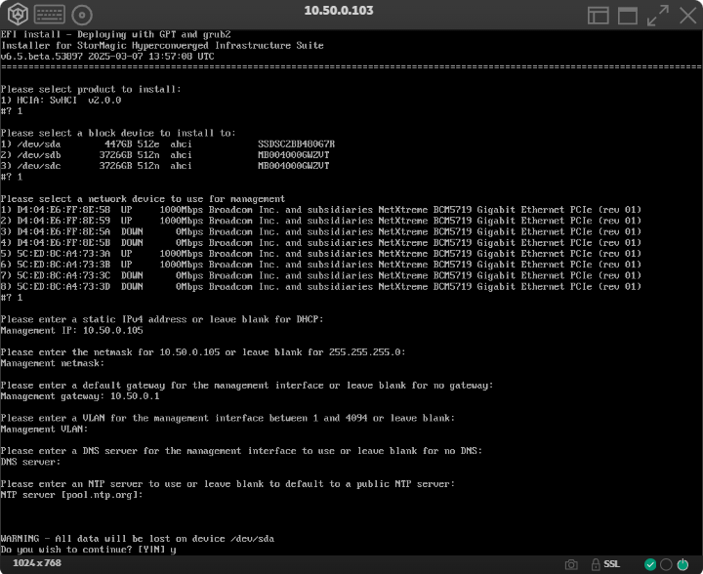Switch to docked console layout icon

point(599,16)
